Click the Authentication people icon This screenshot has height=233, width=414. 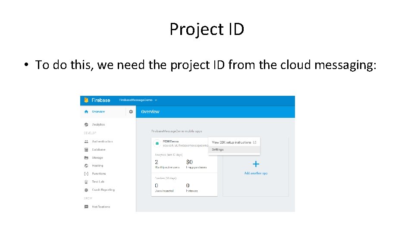point(86,142)
